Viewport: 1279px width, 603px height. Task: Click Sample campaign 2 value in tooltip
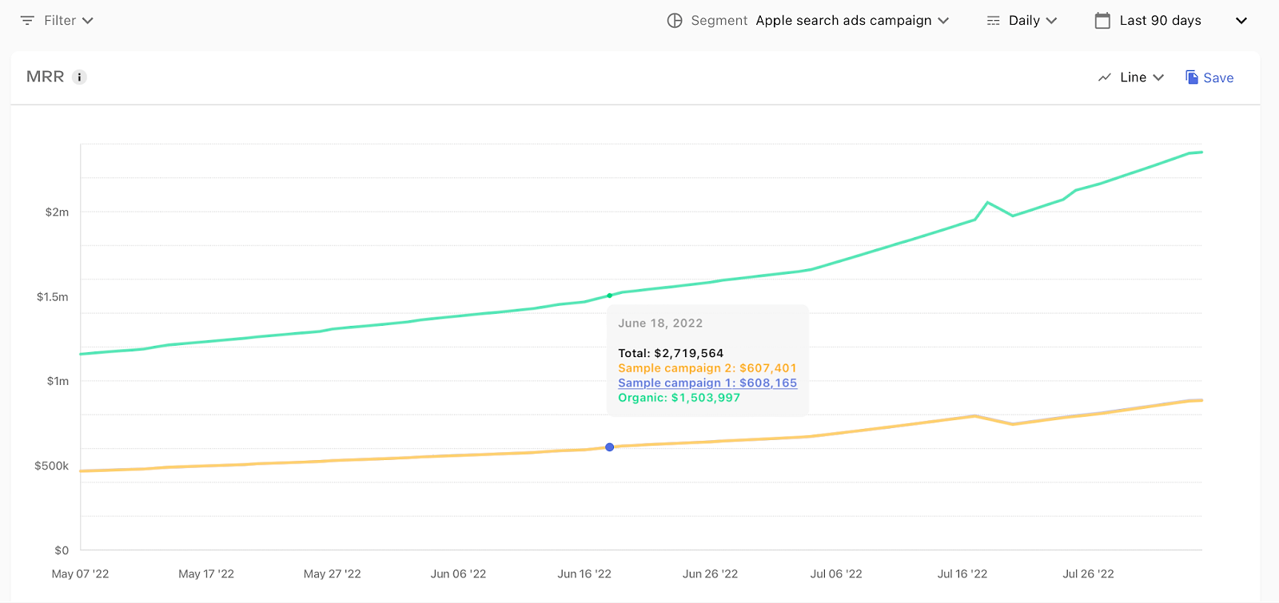click(768, 368)
